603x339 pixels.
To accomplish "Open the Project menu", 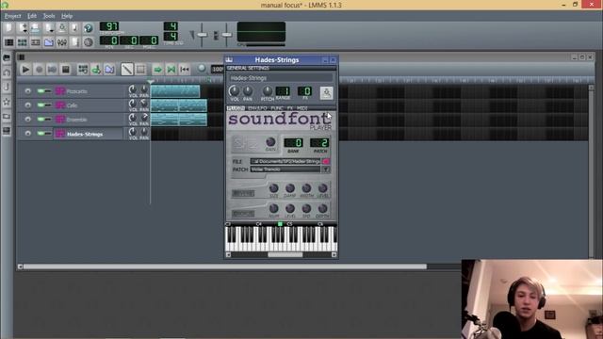I will [x=12, y=16].
